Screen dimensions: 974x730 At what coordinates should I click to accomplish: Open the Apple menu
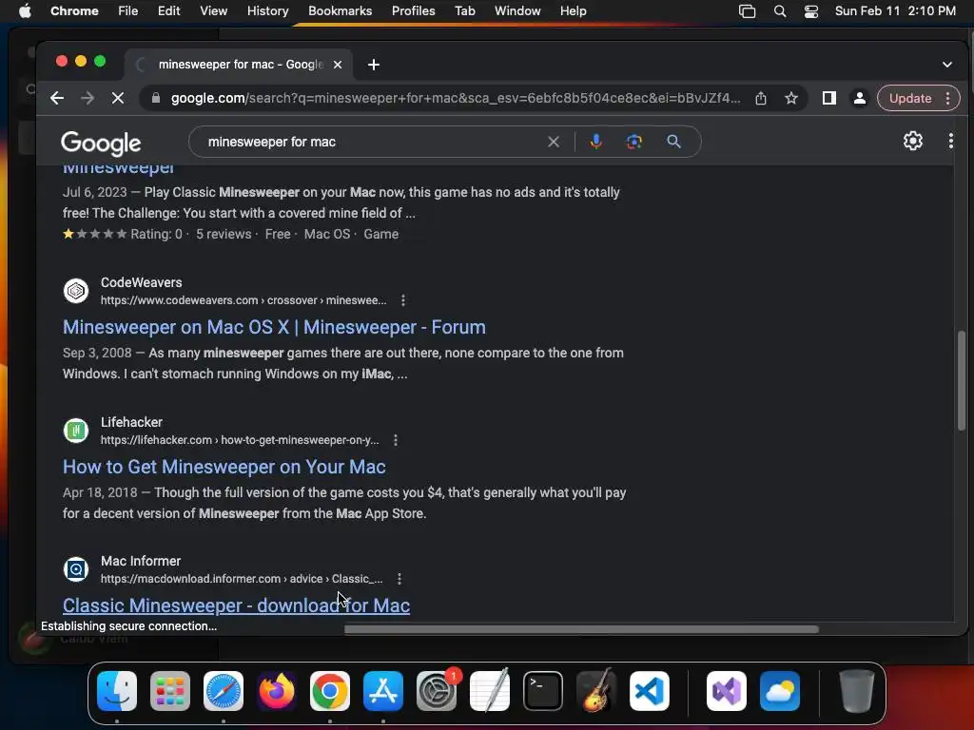(25, 11)
